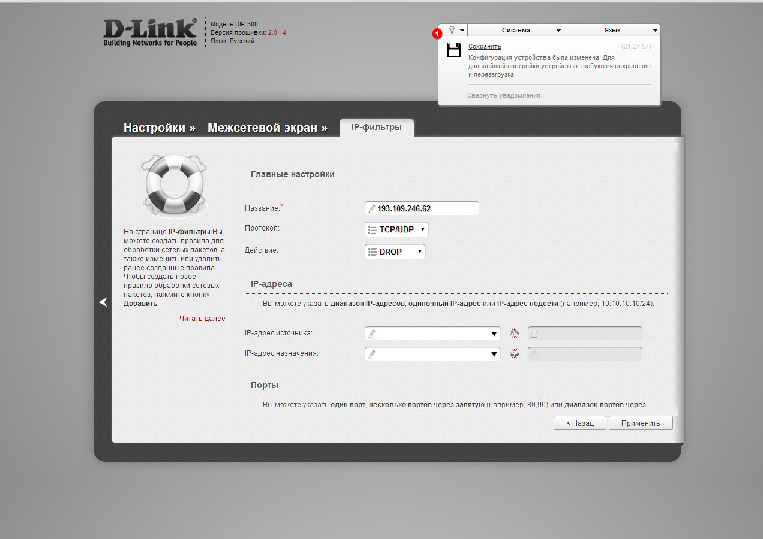Image resolution: width=763 pixels, height=539 pixels.
Task: Expand the Протокол TCP/UDP dropdown
Action: pyautogui.click(x=396, y=229)
